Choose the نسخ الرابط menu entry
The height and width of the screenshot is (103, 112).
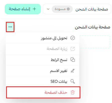coord(42,60)
